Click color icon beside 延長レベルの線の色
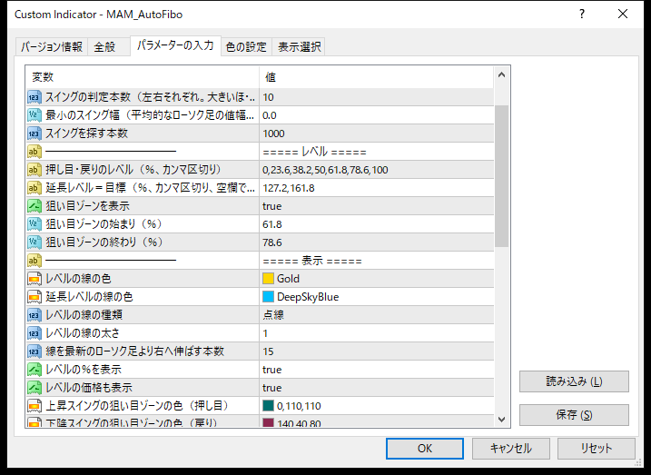The image size is (651, 475). 34,297
